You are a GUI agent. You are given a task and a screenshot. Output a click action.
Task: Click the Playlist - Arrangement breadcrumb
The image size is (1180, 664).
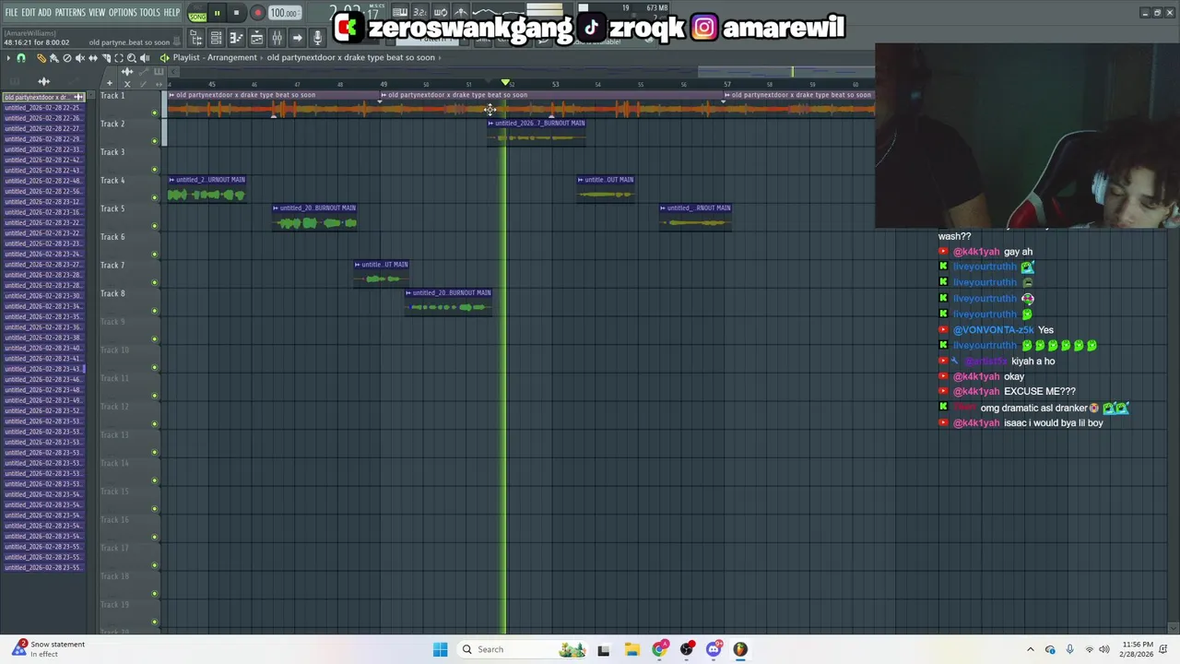(215, 57)
